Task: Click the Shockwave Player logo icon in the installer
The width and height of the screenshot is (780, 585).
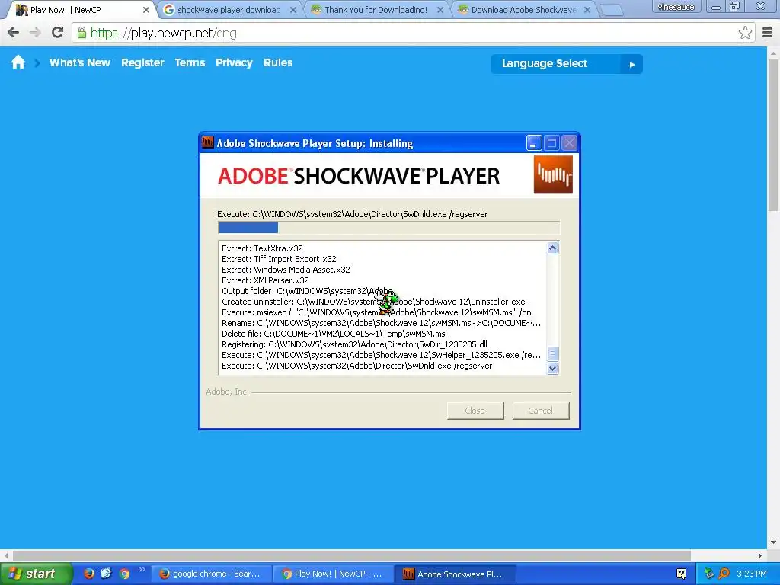Action: coord(553,174)
